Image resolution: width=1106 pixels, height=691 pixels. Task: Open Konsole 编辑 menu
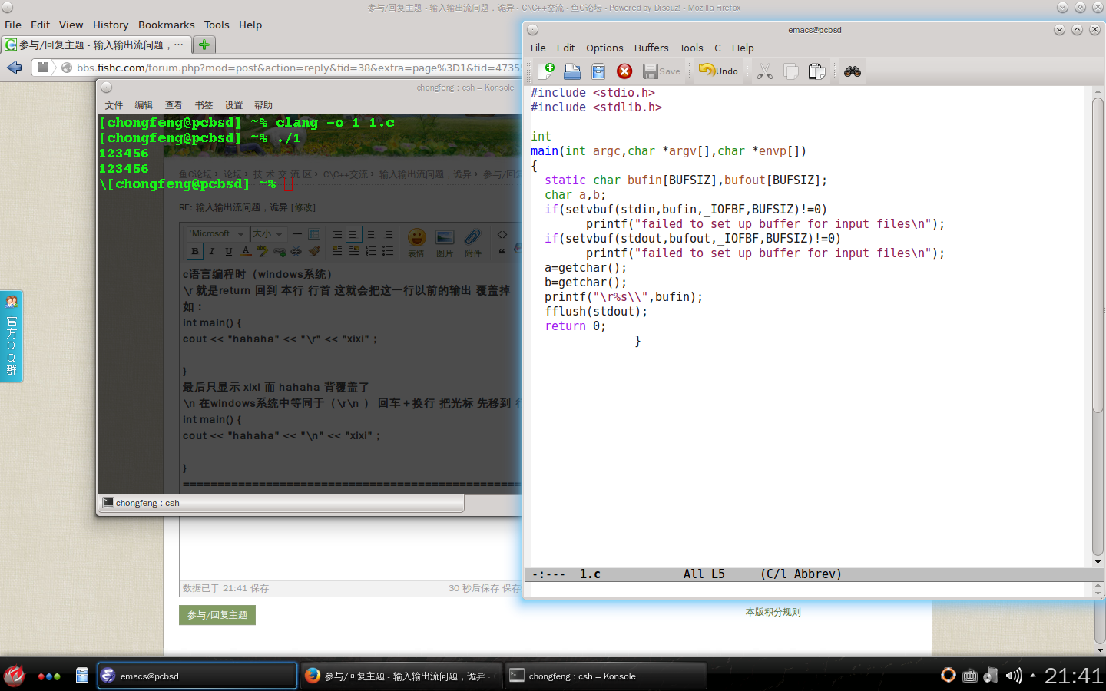144,105
